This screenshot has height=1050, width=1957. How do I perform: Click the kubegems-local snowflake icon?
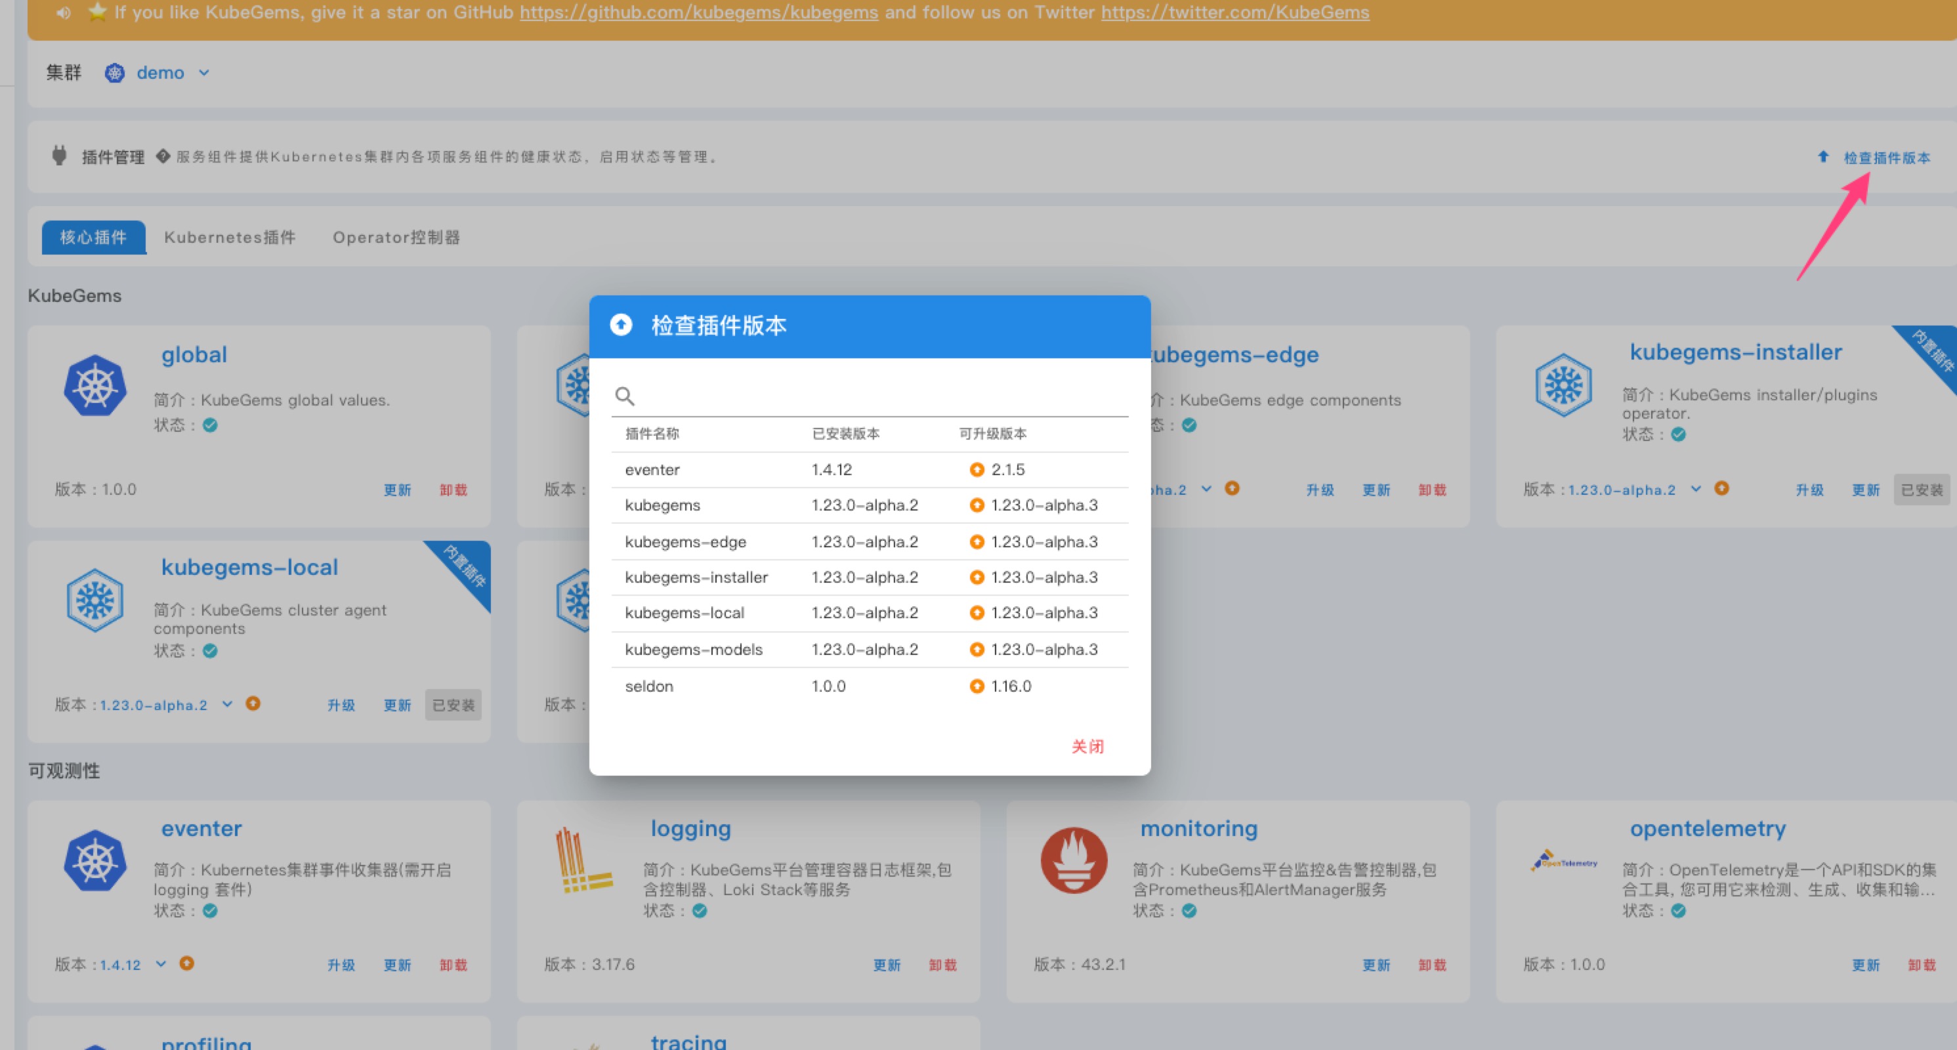(x=95, y=600)
